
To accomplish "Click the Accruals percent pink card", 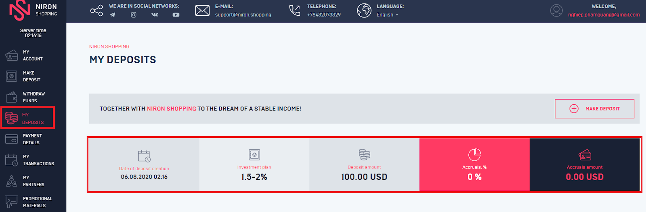I will (x=474, y=164).
